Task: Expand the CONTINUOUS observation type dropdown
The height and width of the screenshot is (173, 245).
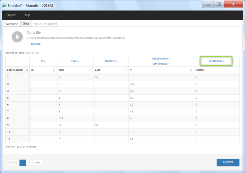Action: point(161,64)
